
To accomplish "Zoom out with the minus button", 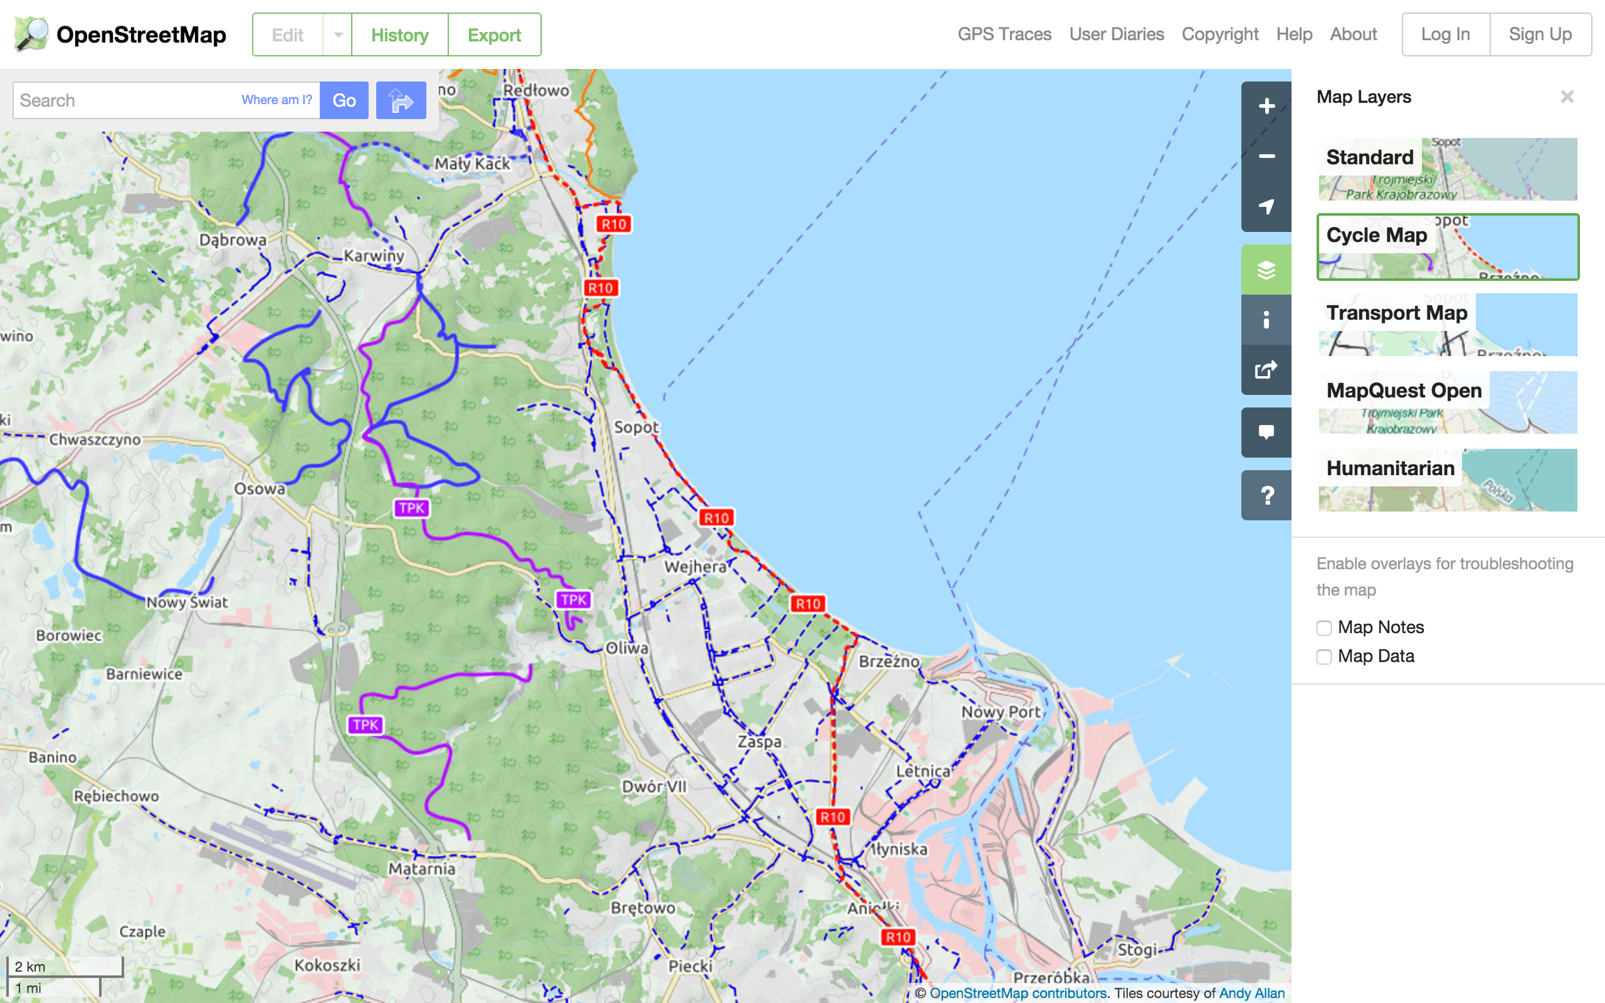I will click(x=1266, y=157).
